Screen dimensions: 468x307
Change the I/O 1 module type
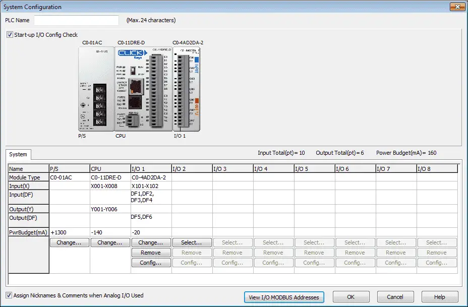click(x=151, y=242)
